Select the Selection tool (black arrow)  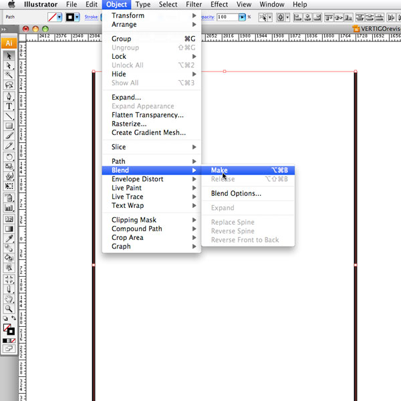pyautogui.click(x=9, y=55)
